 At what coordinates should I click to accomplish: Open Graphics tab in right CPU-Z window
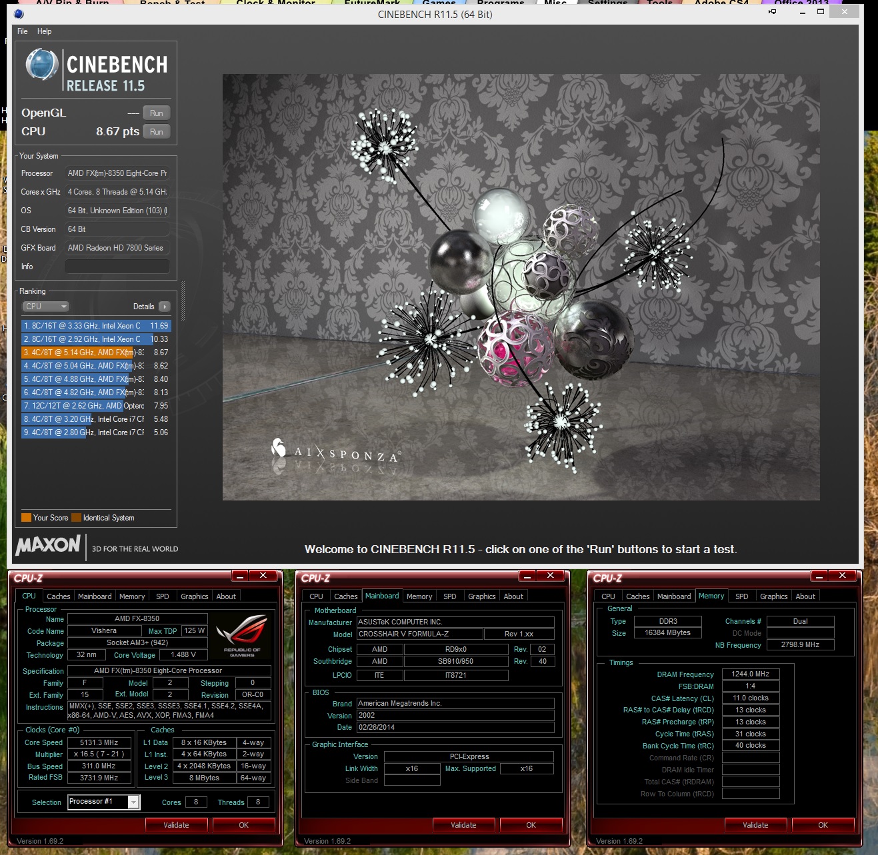[774, 596]
